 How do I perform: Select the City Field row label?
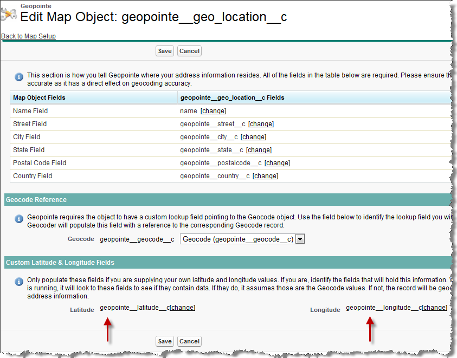[27, 137]
